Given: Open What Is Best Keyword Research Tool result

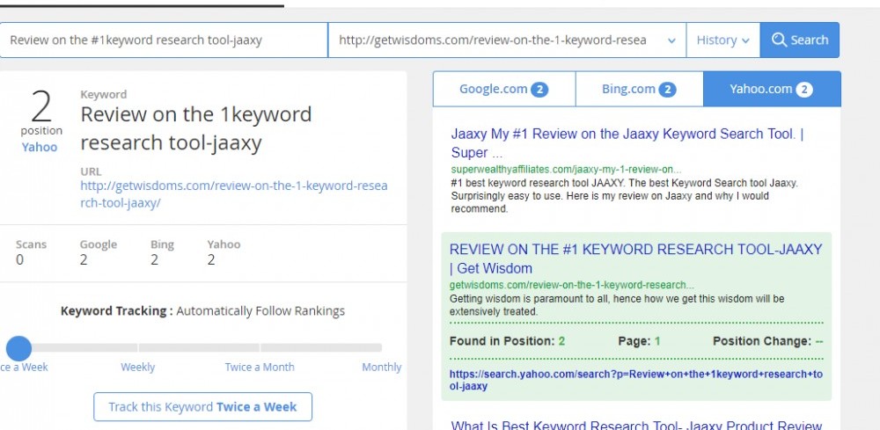Looking at the screenshot, I should coord(636,426).
